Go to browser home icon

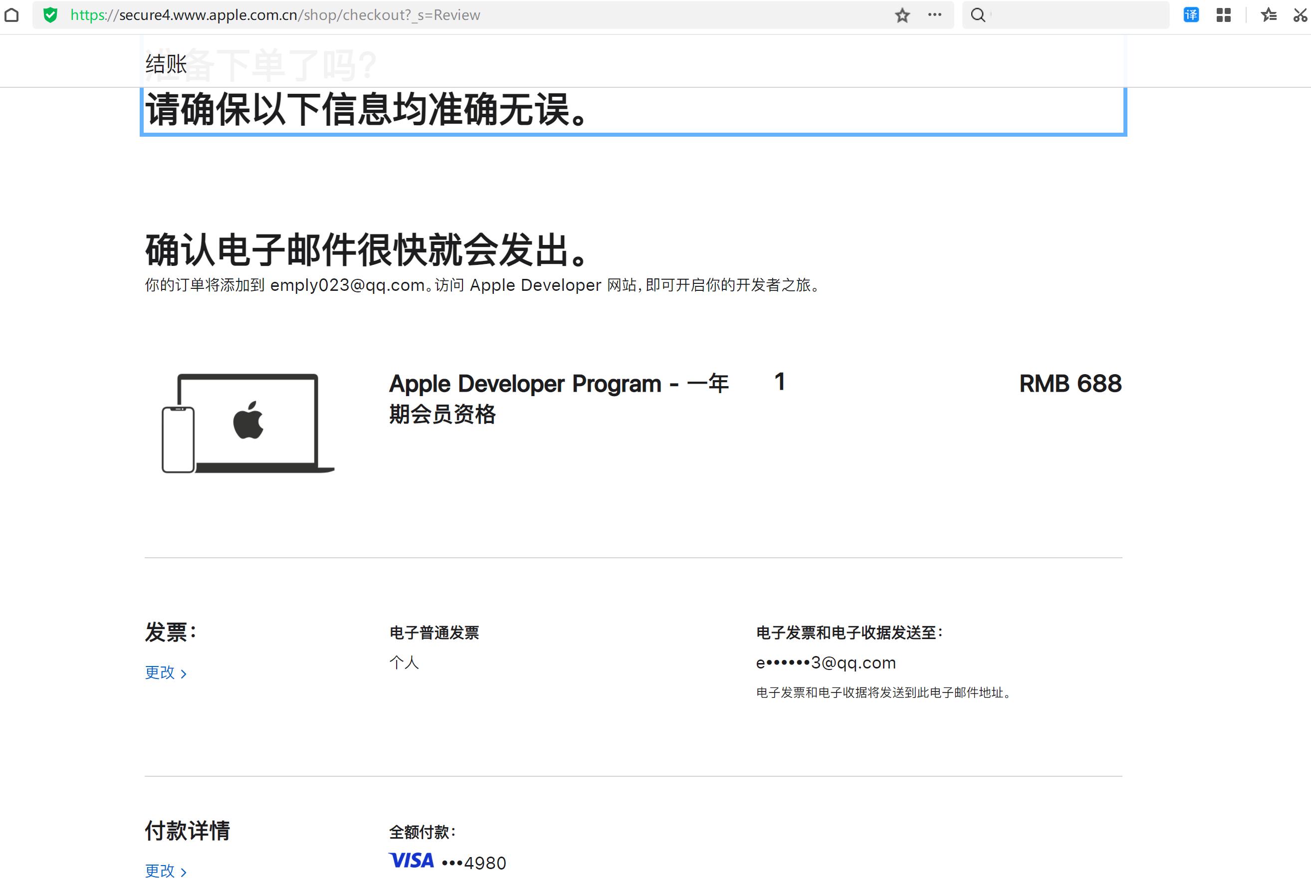12,14
